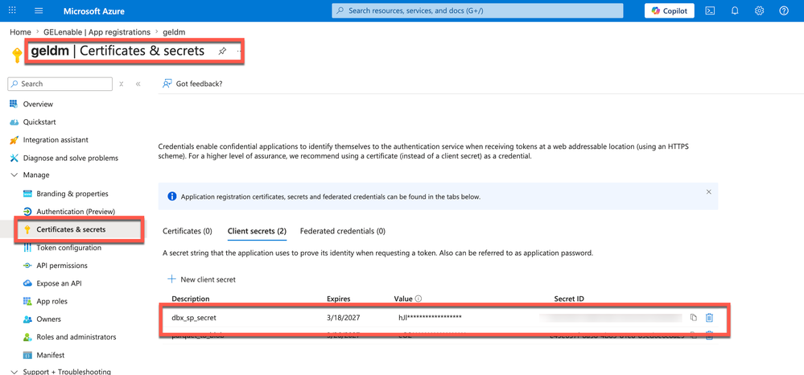Focus the sidebar Search field
804x375 pixels.
60,84
